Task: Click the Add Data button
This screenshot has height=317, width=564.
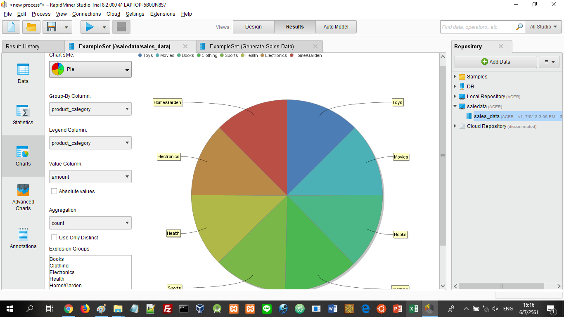Action: point(495,62)
